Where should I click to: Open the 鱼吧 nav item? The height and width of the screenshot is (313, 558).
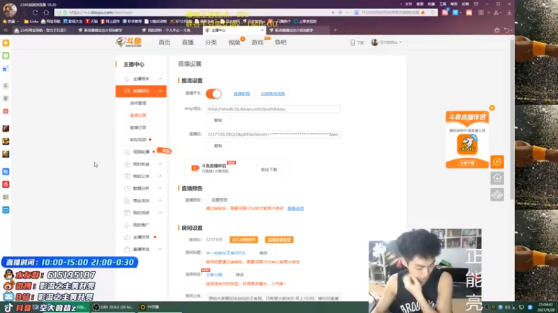[x=280, y=42]
